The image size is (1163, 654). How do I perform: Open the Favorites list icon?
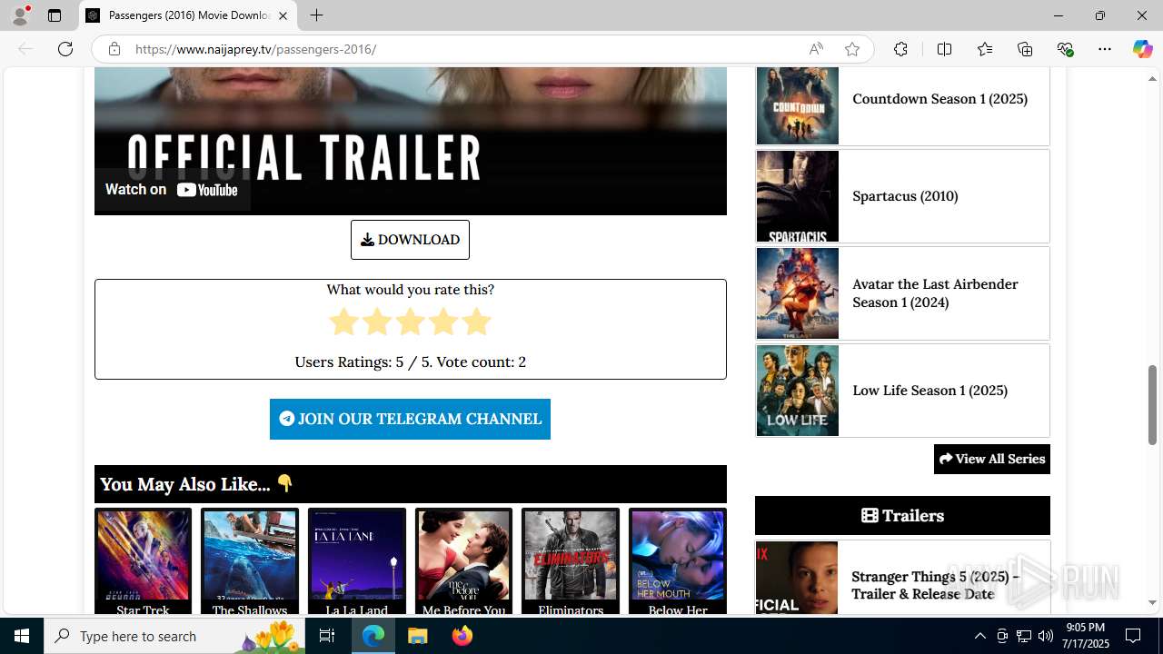tap(985, 49)
